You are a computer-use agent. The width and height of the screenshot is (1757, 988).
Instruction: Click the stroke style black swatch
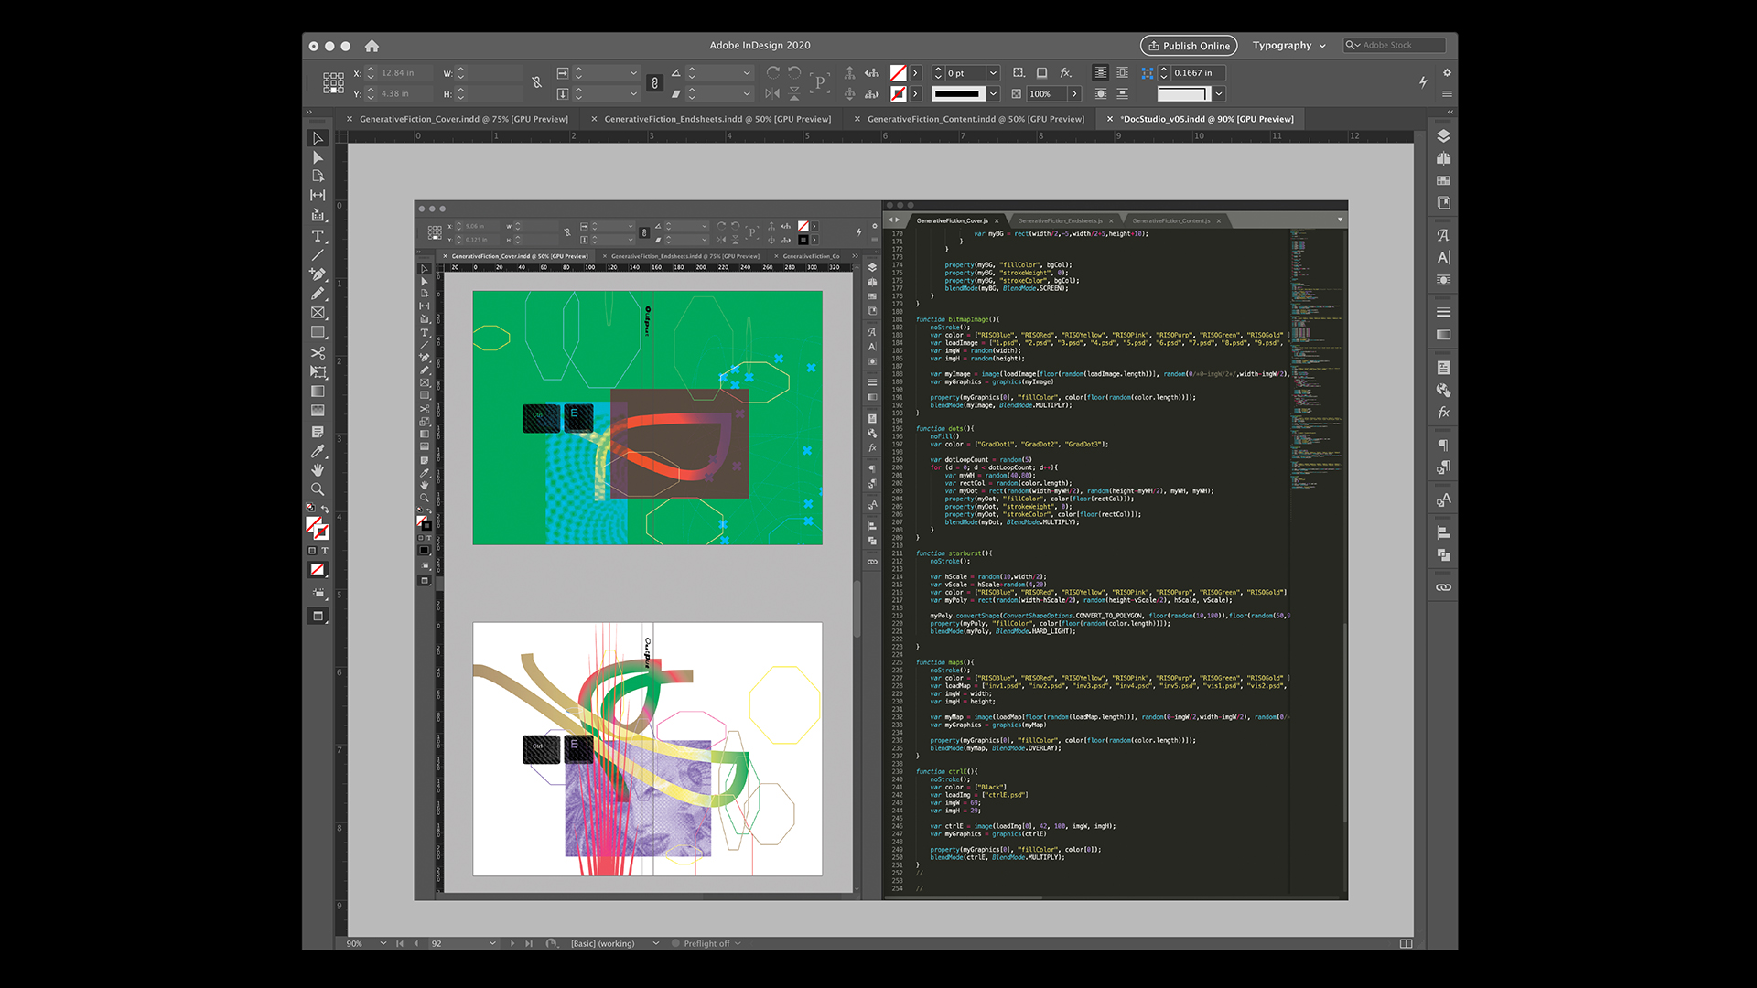(957, 93)
